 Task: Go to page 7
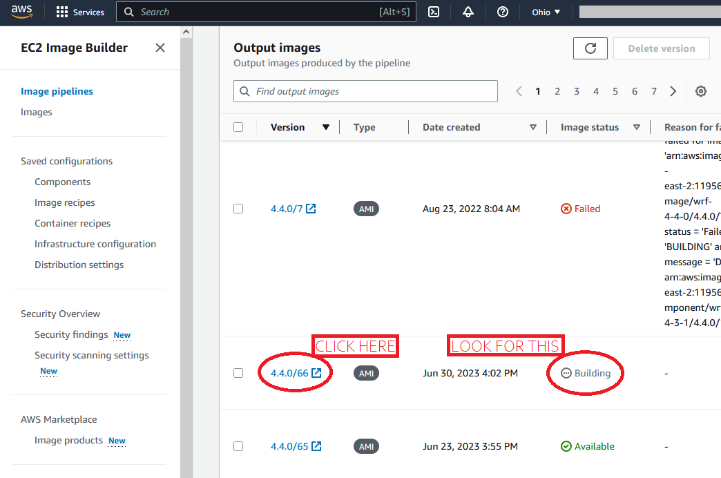coord(654,91)
